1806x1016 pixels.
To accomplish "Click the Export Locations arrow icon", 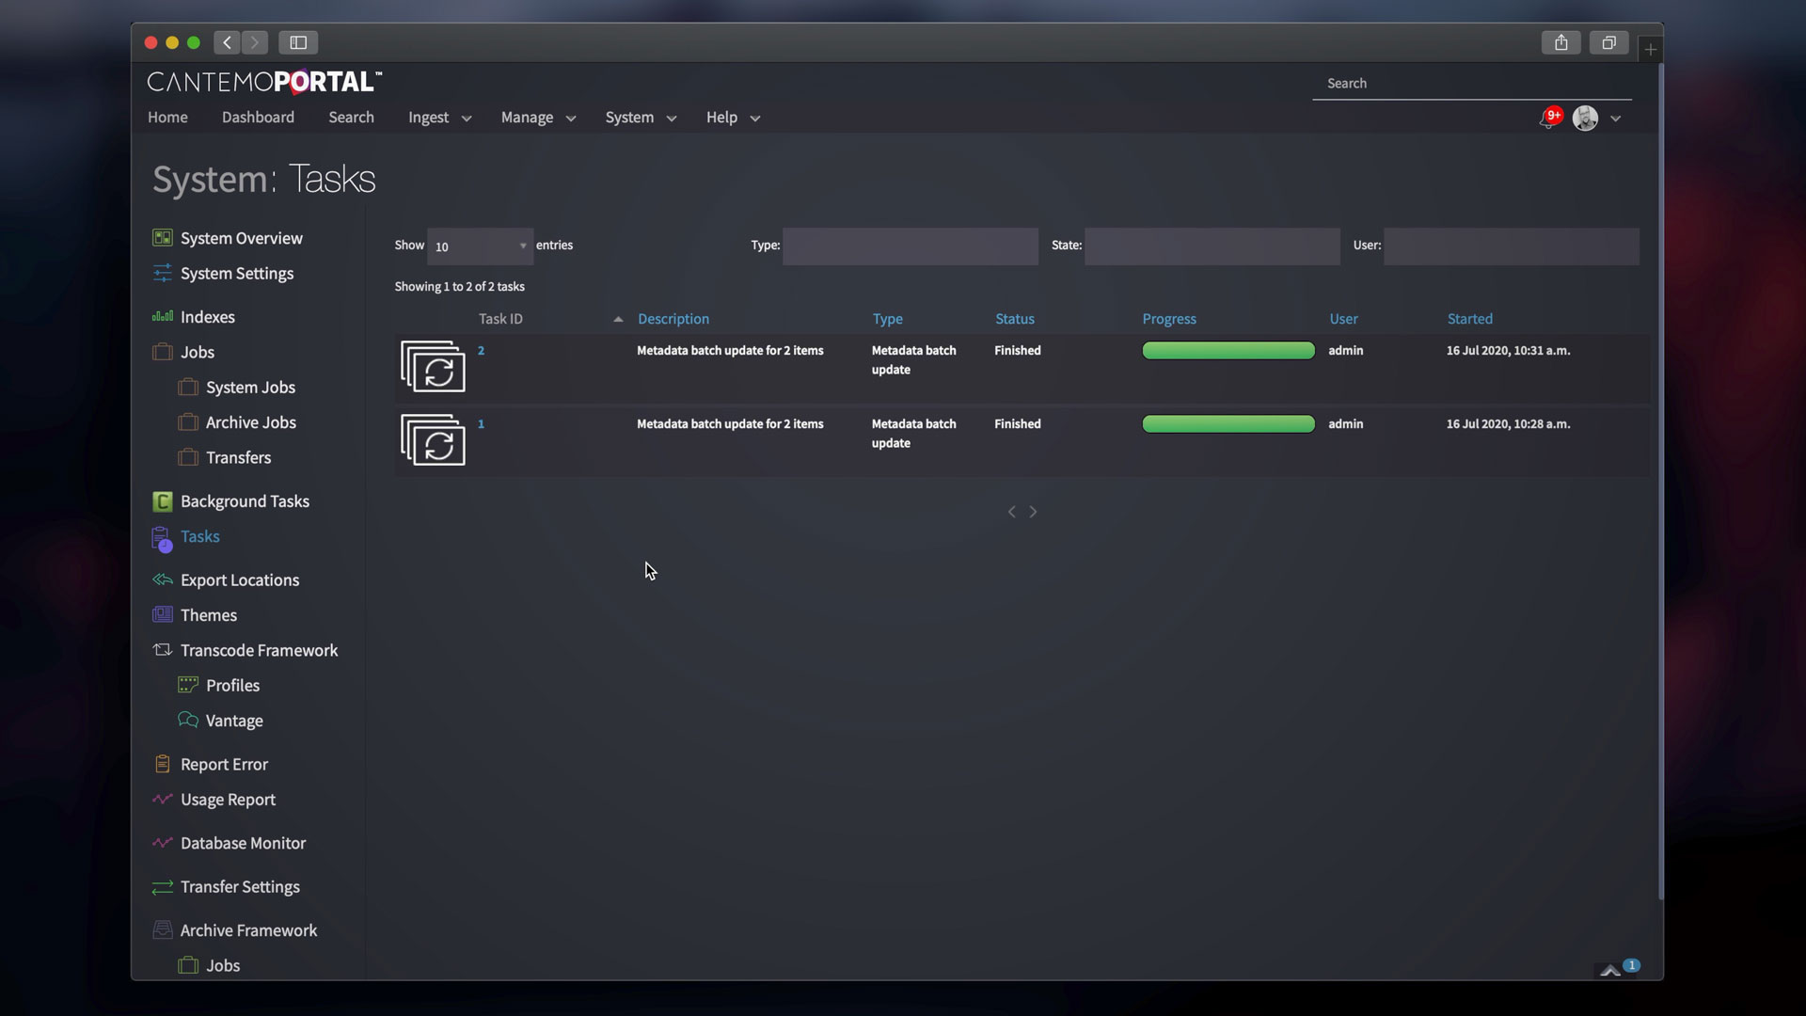I will tap(162, 579).
